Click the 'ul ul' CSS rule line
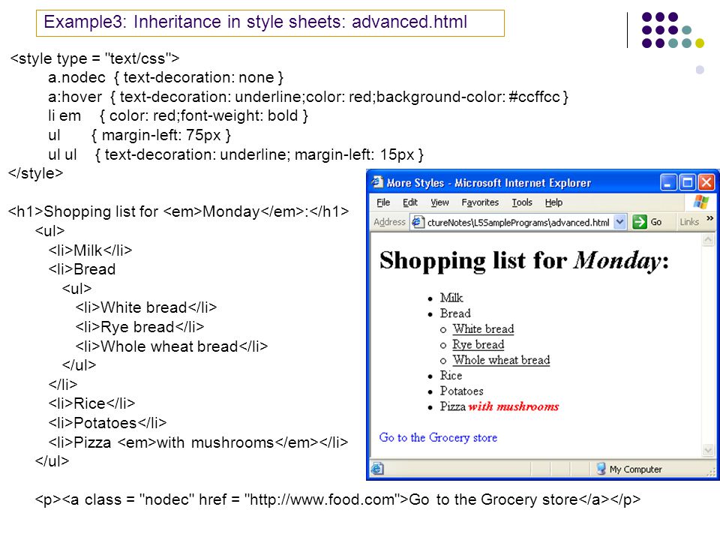 235,154
